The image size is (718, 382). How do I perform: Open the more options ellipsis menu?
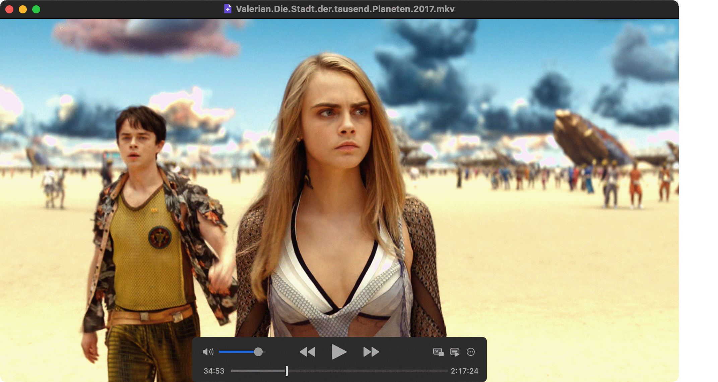tap(471, 352)
